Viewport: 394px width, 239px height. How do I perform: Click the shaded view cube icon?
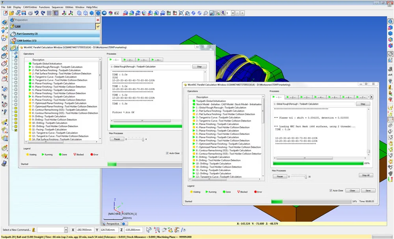click(x=98, y=13)
